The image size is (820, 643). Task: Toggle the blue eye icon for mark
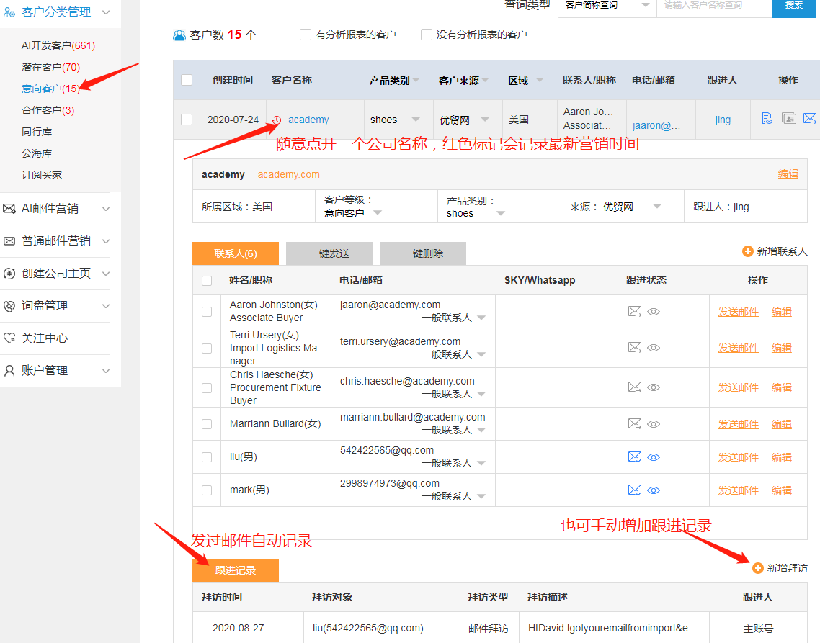coord(654,490)
